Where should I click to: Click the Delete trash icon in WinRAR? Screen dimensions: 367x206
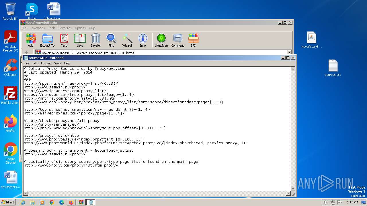coord(95,40)
